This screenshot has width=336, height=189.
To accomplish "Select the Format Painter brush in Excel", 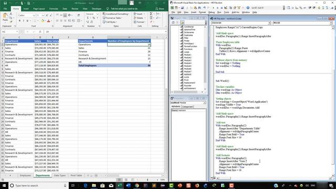I will pos(11,21).
